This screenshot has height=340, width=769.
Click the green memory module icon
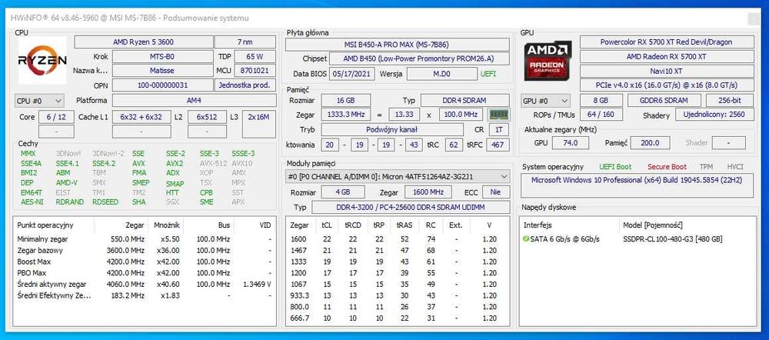coord(499,115)
